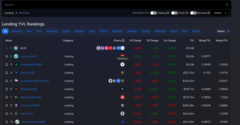Toggle Borrows inclusion in TVL

[194, 13]
